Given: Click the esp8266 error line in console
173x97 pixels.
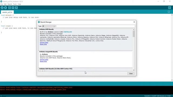Looking at the screenshot, I should (36, 87).
